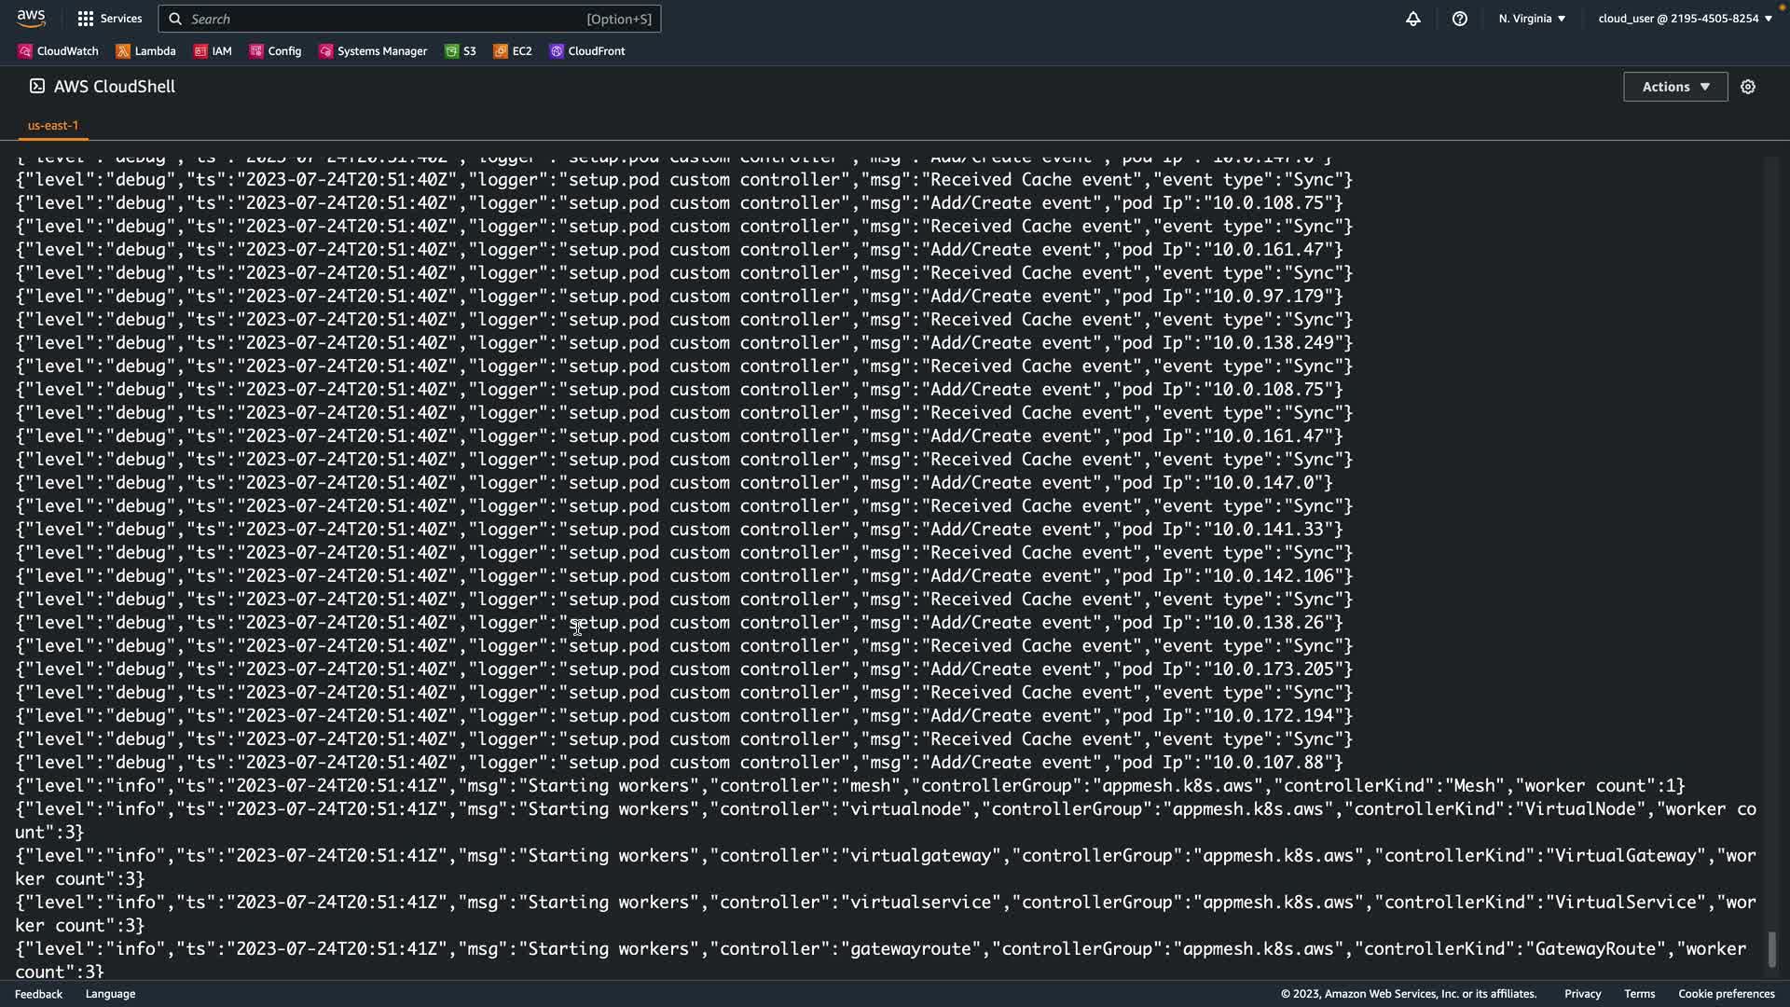Focus the AWS search field

click(410, 19)
